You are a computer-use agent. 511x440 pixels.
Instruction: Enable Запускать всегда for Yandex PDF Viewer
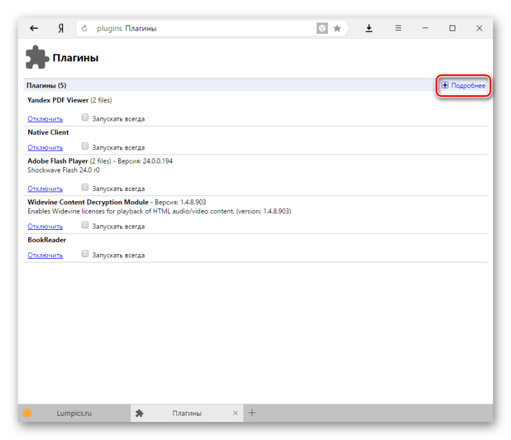coord(85,118)
